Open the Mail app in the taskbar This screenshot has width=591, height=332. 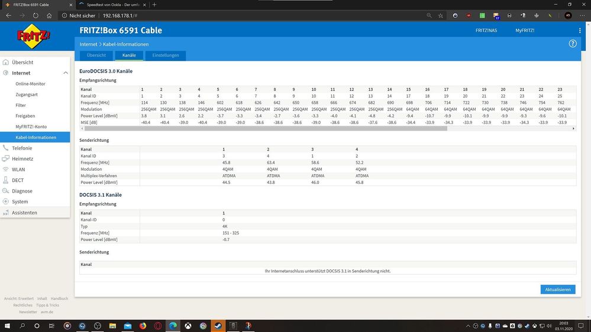[128, 326]
